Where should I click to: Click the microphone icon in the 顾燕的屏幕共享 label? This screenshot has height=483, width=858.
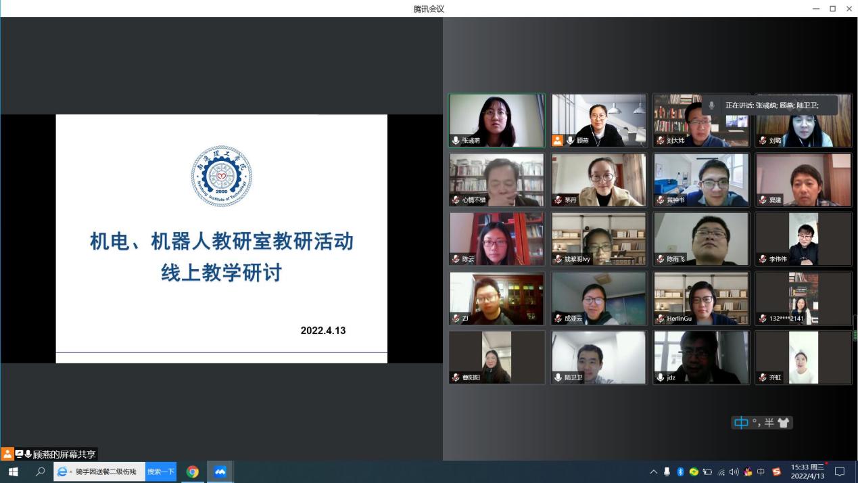coord(28,454)
